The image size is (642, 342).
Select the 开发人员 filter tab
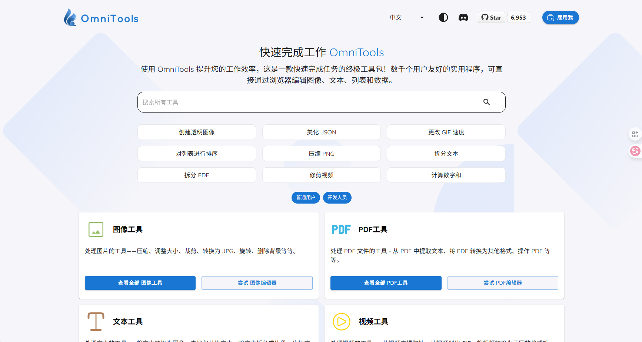(337, 198)
